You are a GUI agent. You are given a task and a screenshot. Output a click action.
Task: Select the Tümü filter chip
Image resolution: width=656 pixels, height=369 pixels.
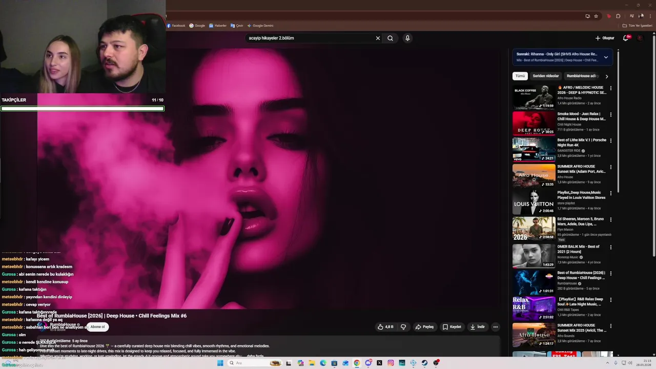pos(520,76)
